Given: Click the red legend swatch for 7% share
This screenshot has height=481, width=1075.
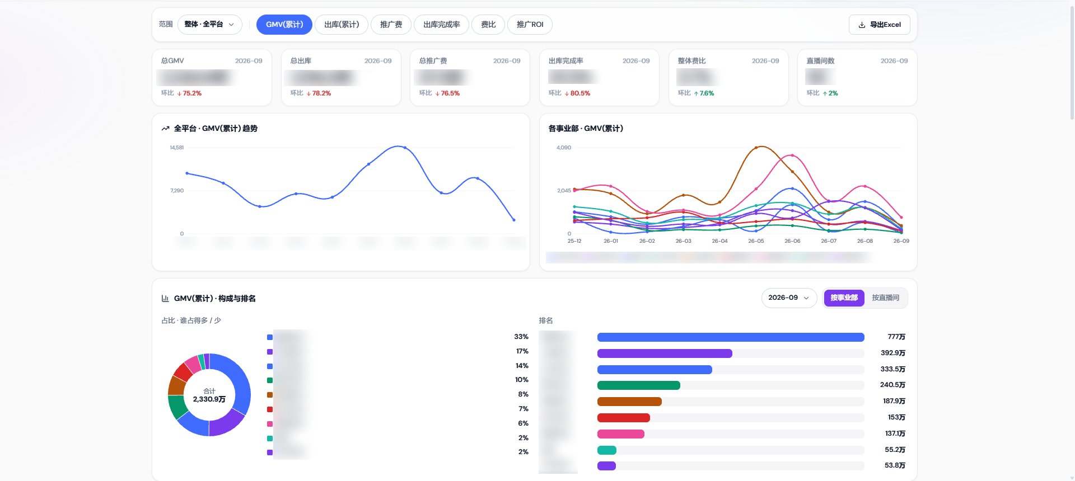Looking at the screenshot, I should pyautogui.click(x=270, y=409).
